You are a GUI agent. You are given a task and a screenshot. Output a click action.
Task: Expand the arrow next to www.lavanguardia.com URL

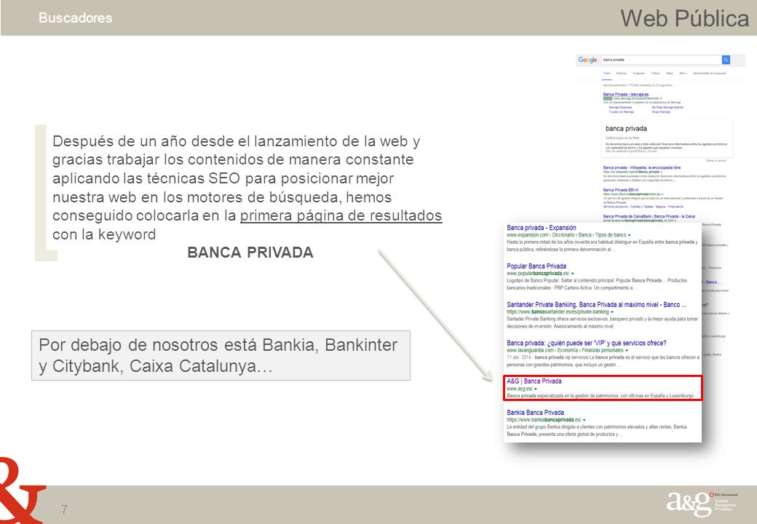(627, 351)
